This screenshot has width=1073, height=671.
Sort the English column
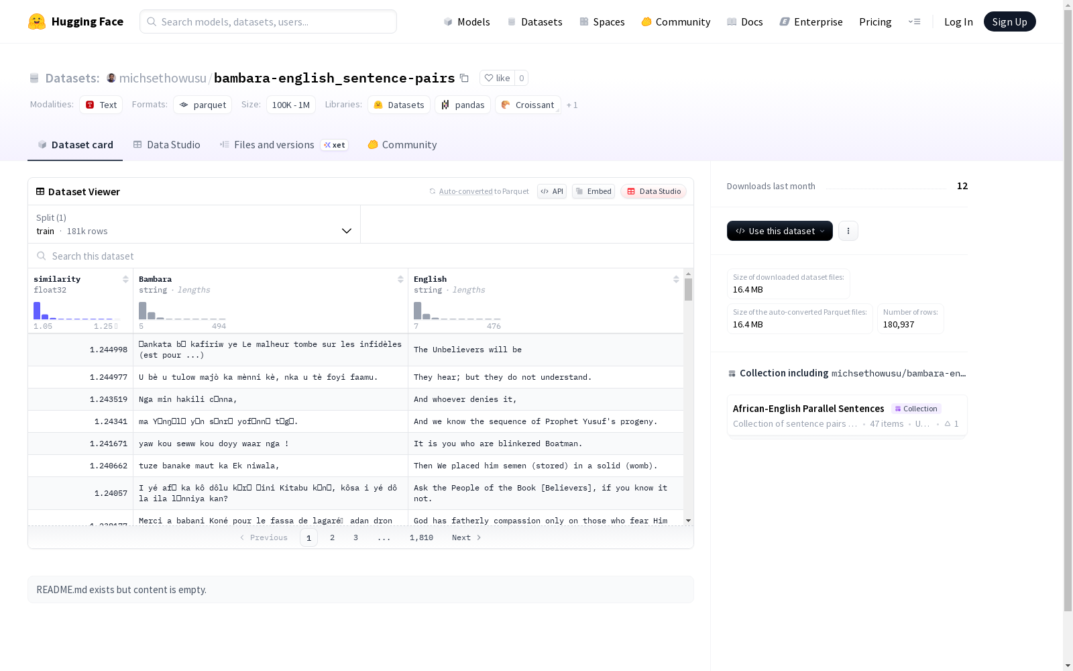click(676, 279)
